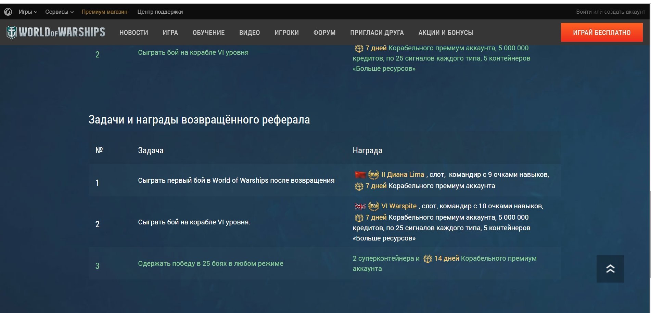Click task text Сыграть бой на корабле VI уровня. in table
The width and height of the screenshot is (651, 313).
[x=194, y=222]
